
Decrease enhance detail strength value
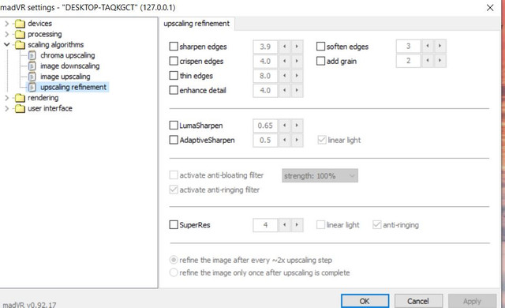click(x=284, y=90)
